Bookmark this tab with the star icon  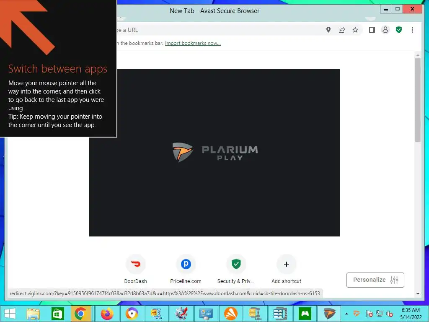click(x=355, y=30)
